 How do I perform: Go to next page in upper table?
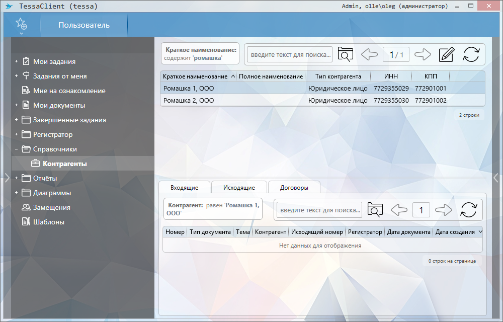[423, 54]
